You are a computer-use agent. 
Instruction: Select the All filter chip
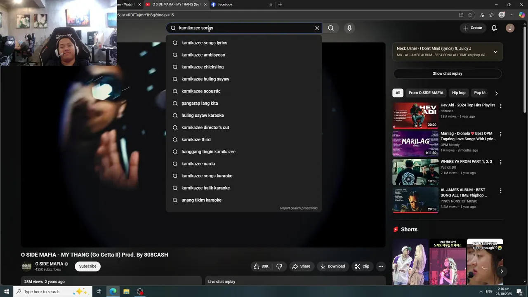398,93
